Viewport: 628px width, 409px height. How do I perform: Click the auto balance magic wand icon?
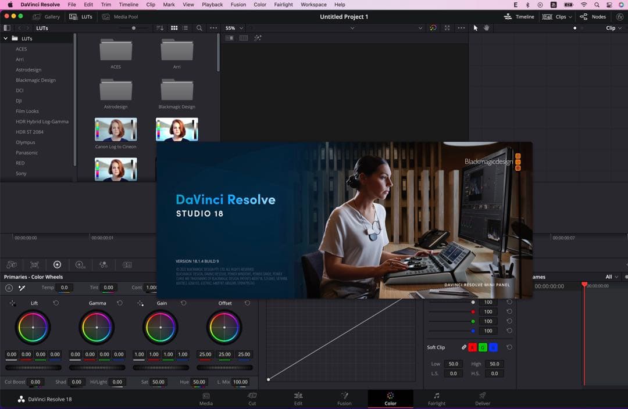[23, 288]
